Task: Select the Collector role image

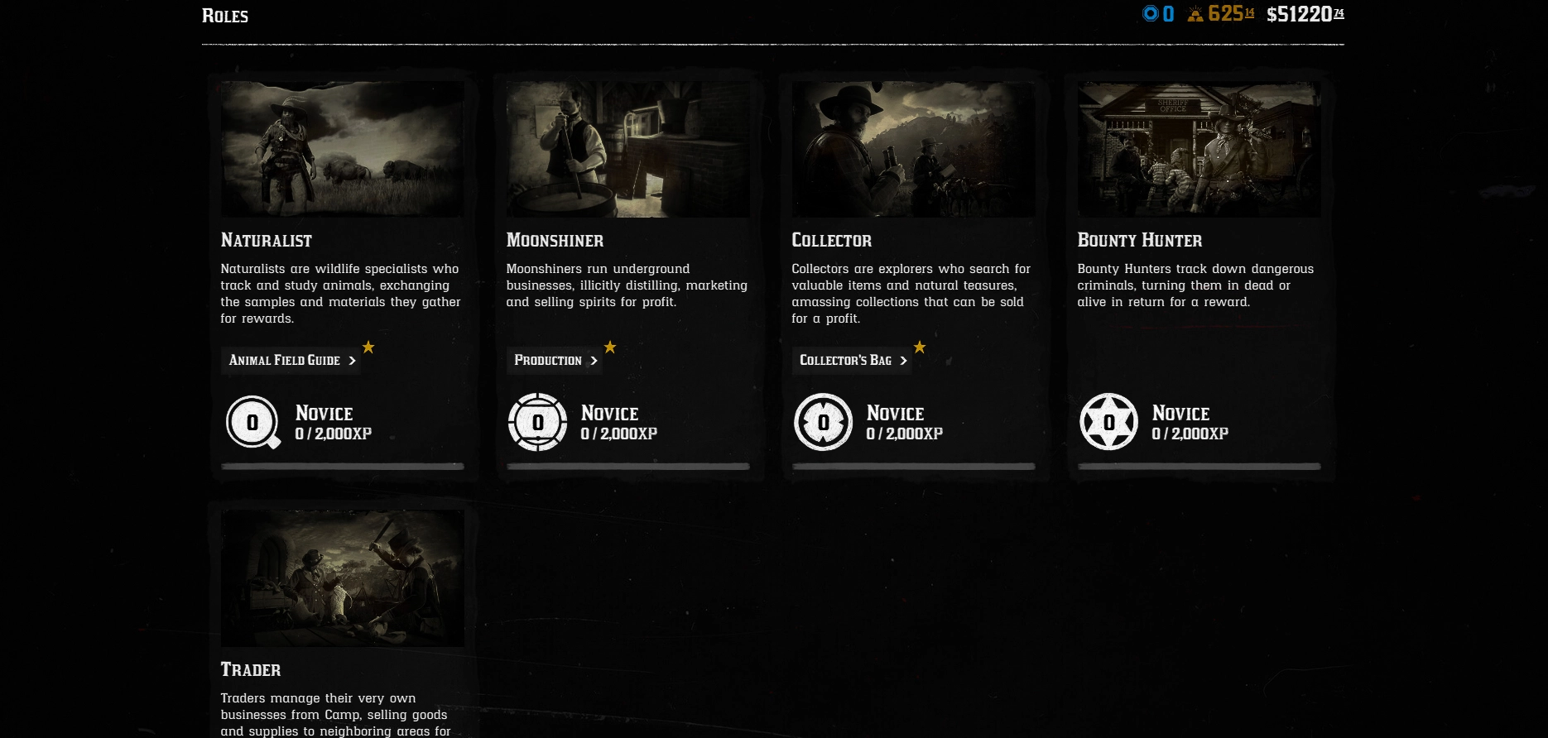Action: 914,150
